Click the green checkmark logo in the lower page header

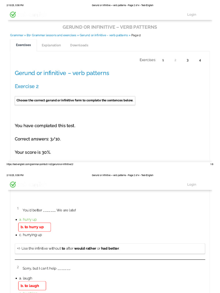(x=13, y=185)
